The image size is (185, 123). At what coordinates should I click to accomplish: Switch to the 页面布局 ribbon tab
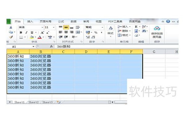[x=45, y=22]
